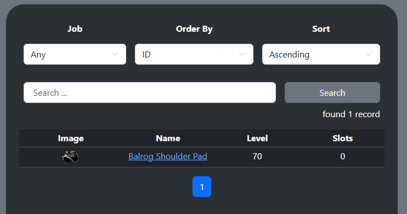Click the Name column header
The image size is (407, 214).
coord(168,138)
